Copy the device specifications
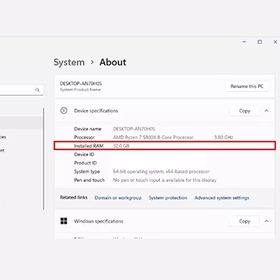Screen dimensions: 280x280 (244, 111)
